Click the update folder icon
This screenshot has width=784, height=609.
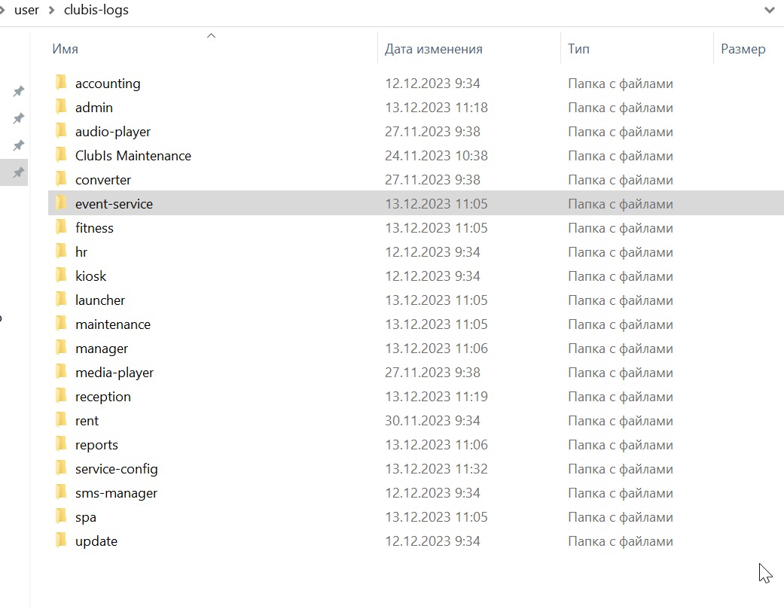[61, 540]
